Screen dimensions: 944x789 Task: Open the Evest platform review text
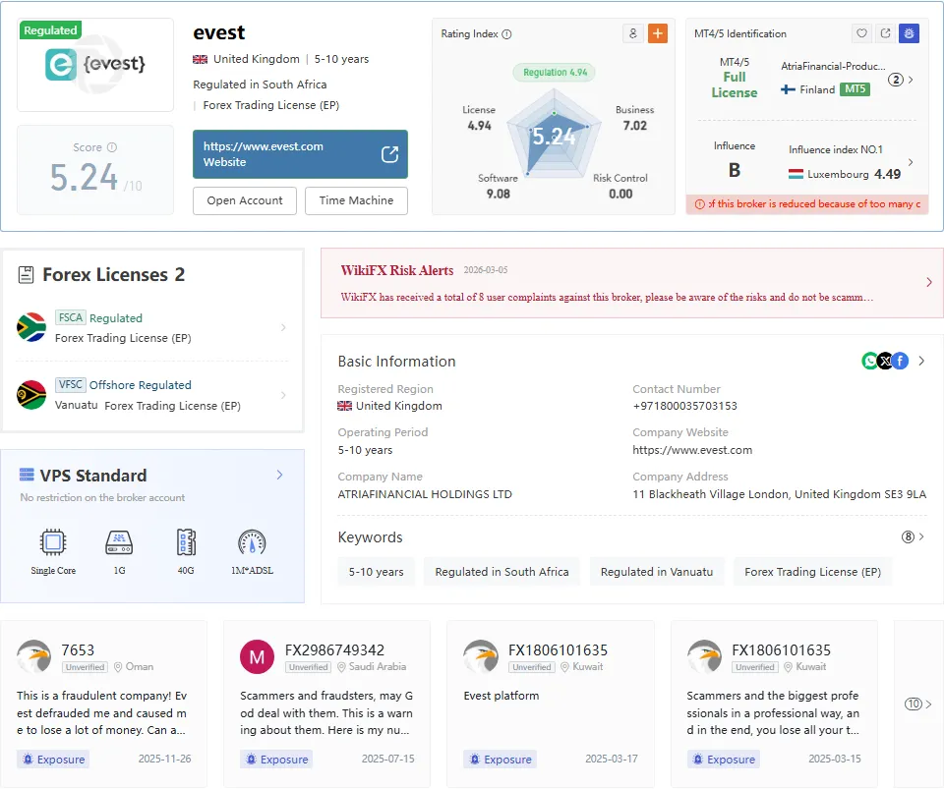click(501, 696)
